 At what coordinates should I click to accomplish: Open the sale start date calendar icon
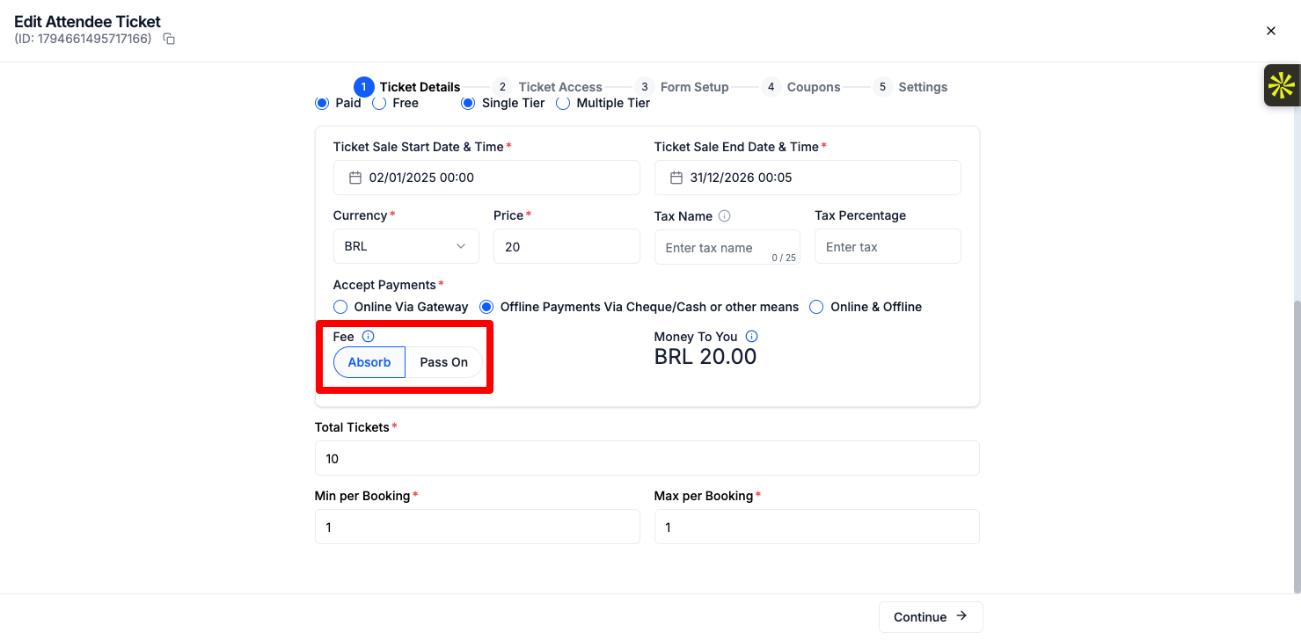(355, 178)
